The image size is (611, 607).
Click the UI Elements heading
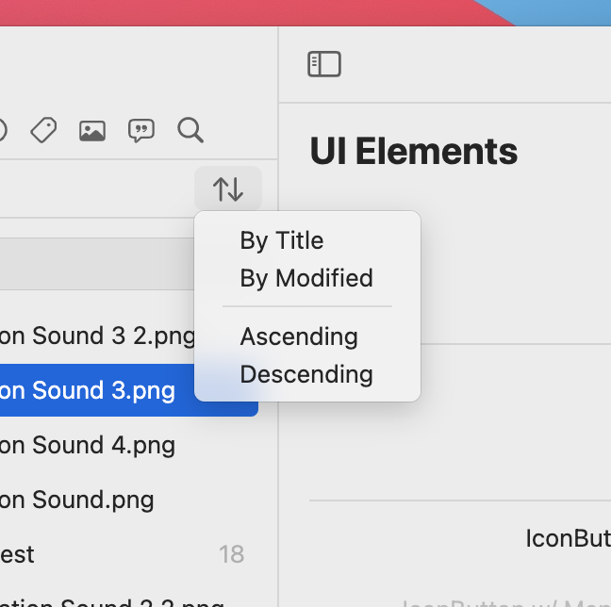[414, 151]
